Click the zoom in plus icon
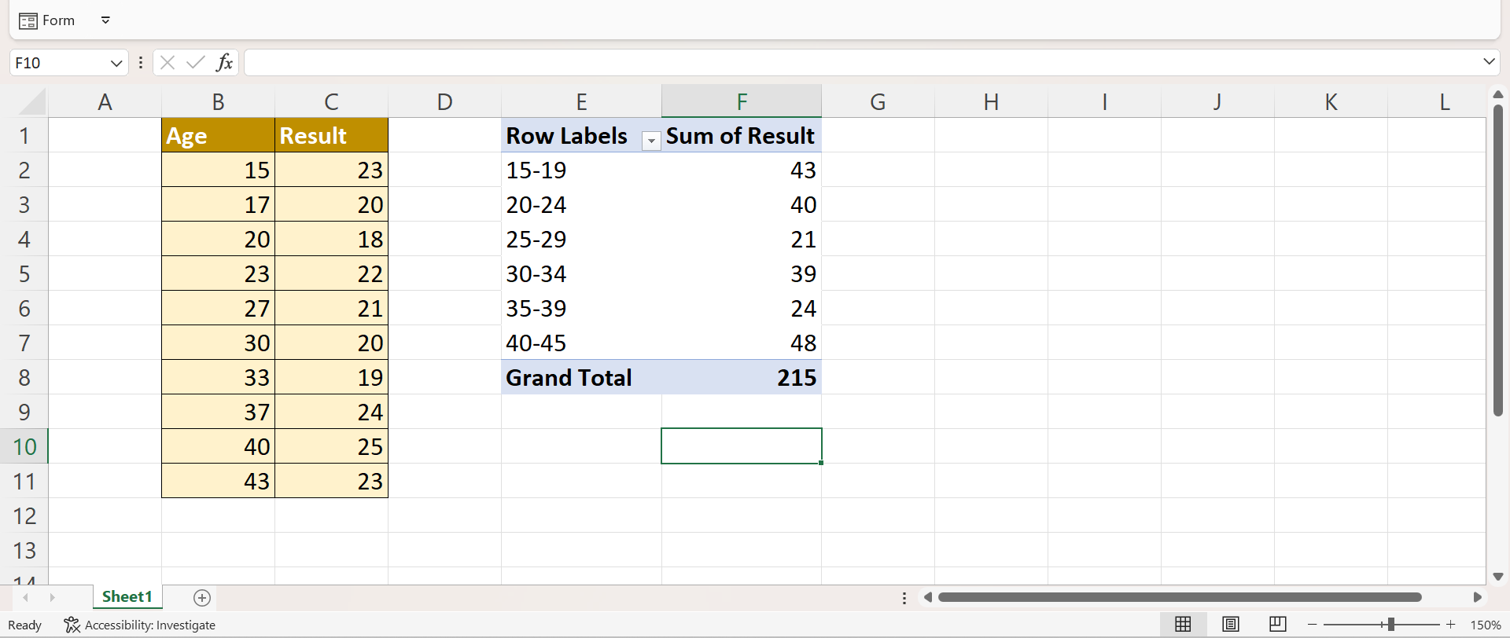The height and width of the screenshot is (638, 1510). pos(1451,625)
